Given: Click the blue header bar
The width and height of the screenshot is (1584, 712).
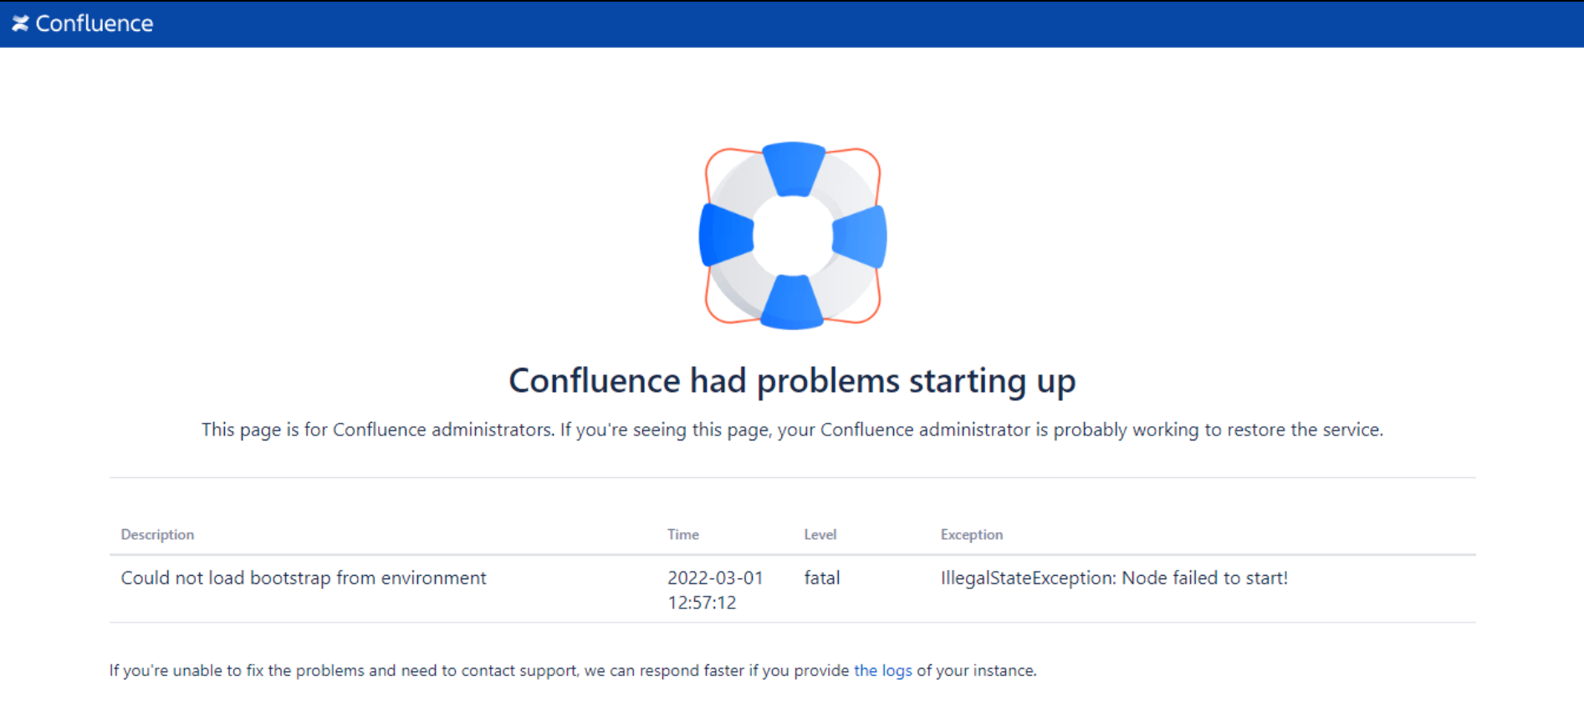Looking at the screenshot, I should tap(792, 23).
